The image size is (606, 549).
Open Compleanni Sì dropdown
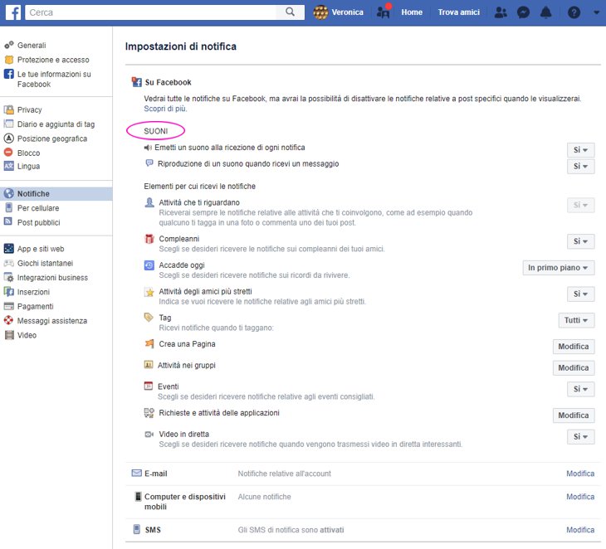click(x=580, y=241)
